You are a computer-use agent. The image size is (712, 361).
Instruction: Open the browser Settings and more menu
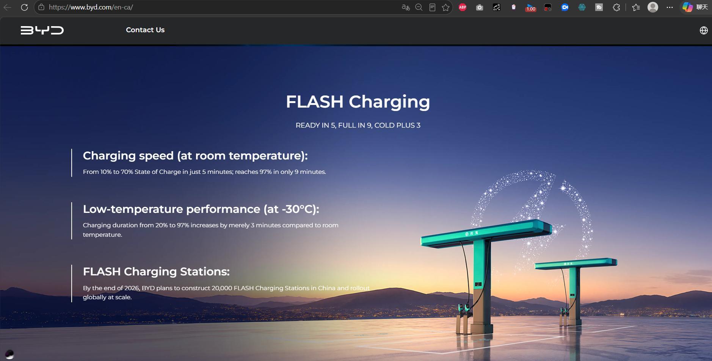(x=670, y=7)
